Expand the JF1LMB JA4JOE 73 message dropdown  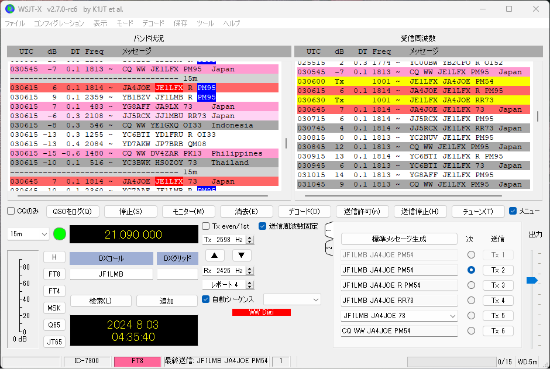(x=452, y=316)
